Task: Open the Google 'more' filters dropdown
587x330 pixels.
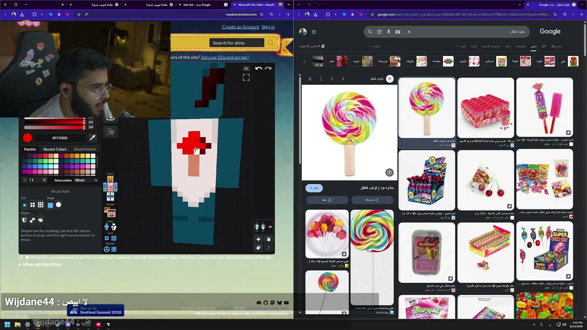Action: (461, 46)
